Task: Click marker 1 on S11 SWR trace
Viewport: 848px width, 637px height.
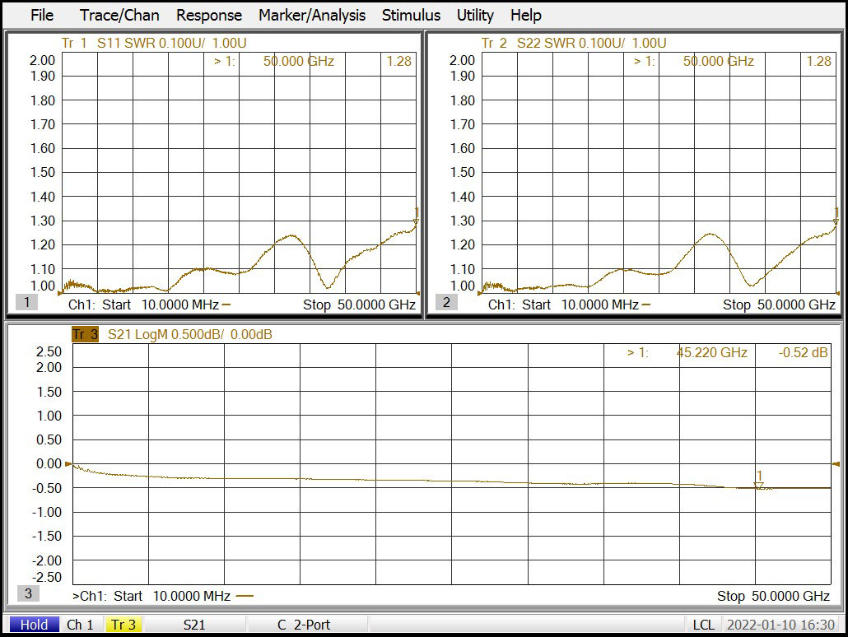Action: click(x=416, y=221)
